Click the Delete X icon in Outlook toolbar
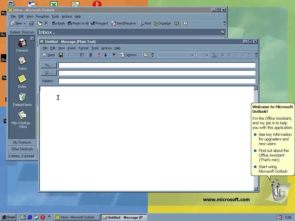 point(46,23)
